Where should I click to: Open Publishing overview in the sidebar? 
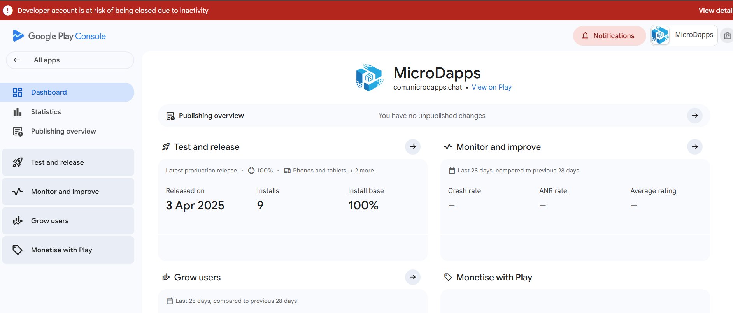[x=63, y=131]
